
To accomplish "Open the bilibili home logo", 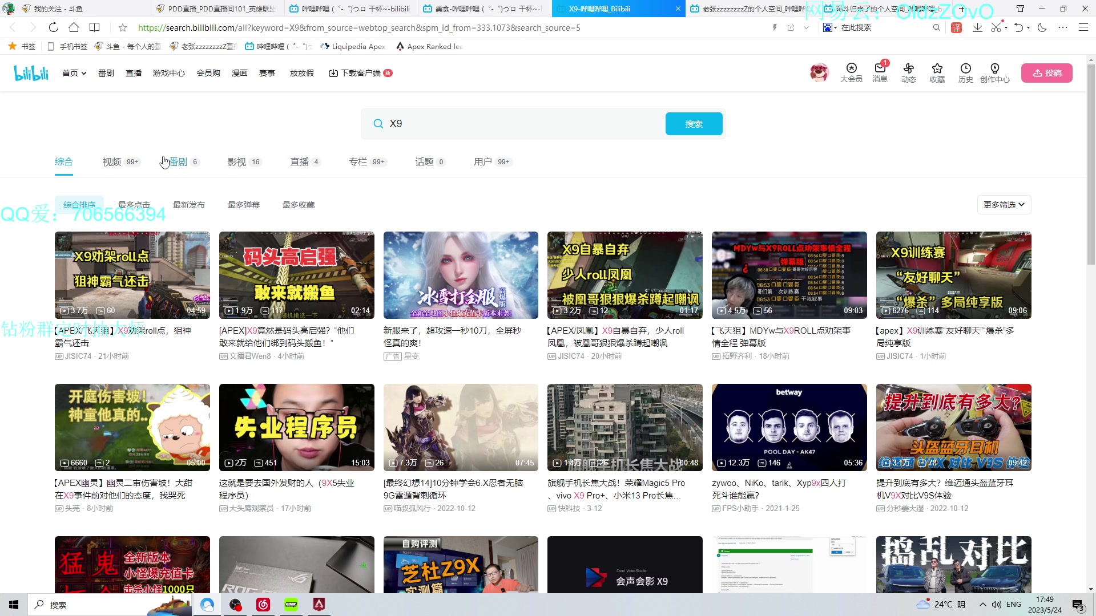I will coord(31,73).
